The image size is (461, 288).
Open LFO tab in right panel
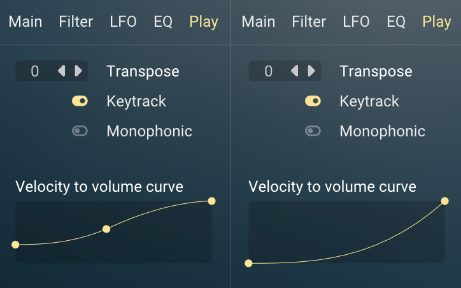pyautogui.click(x=357, y=22)
